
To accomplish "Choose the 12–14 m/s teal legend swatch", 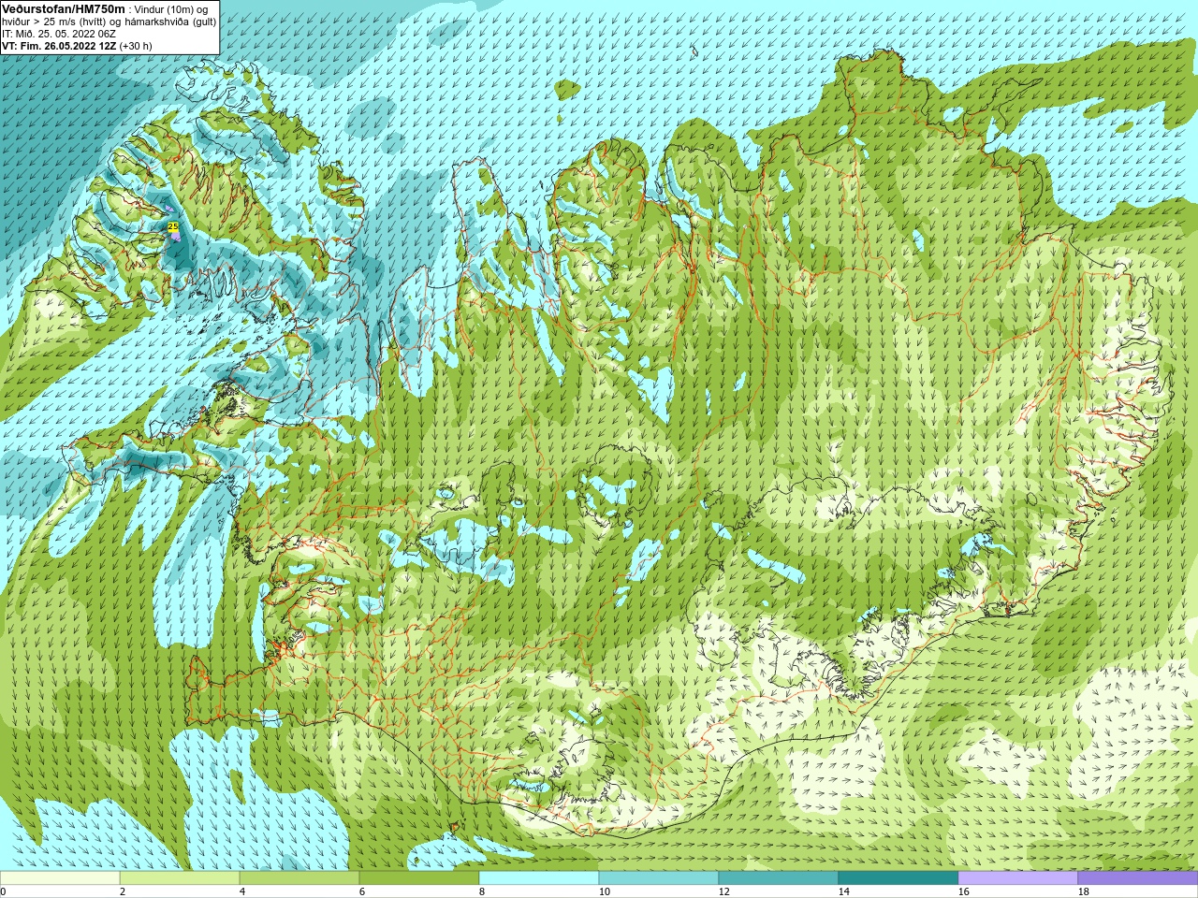I will (x=779, y=878).
